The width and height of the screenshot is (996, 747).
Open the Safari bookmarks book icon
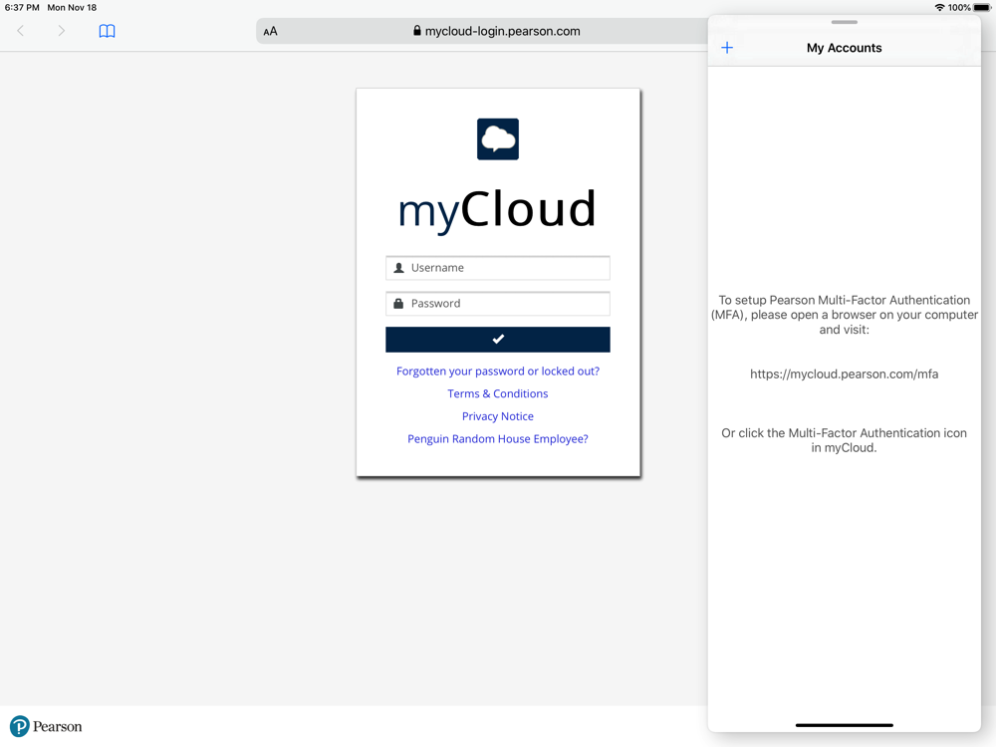pyautogui.click(x=107, y=31)
